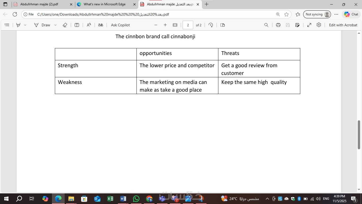Open a new browser tab
The image size is (362, 204).
(x=206, y=4)
